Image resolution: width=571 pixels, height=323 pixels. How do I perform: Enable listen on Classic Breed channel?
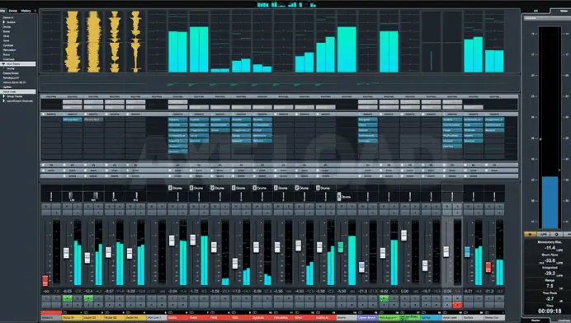pos(363,212)
